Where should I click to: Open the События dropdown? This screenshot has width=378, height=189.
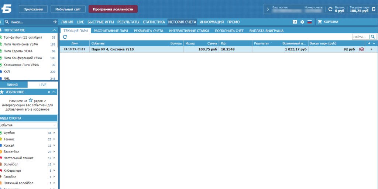tap(28, 125)
